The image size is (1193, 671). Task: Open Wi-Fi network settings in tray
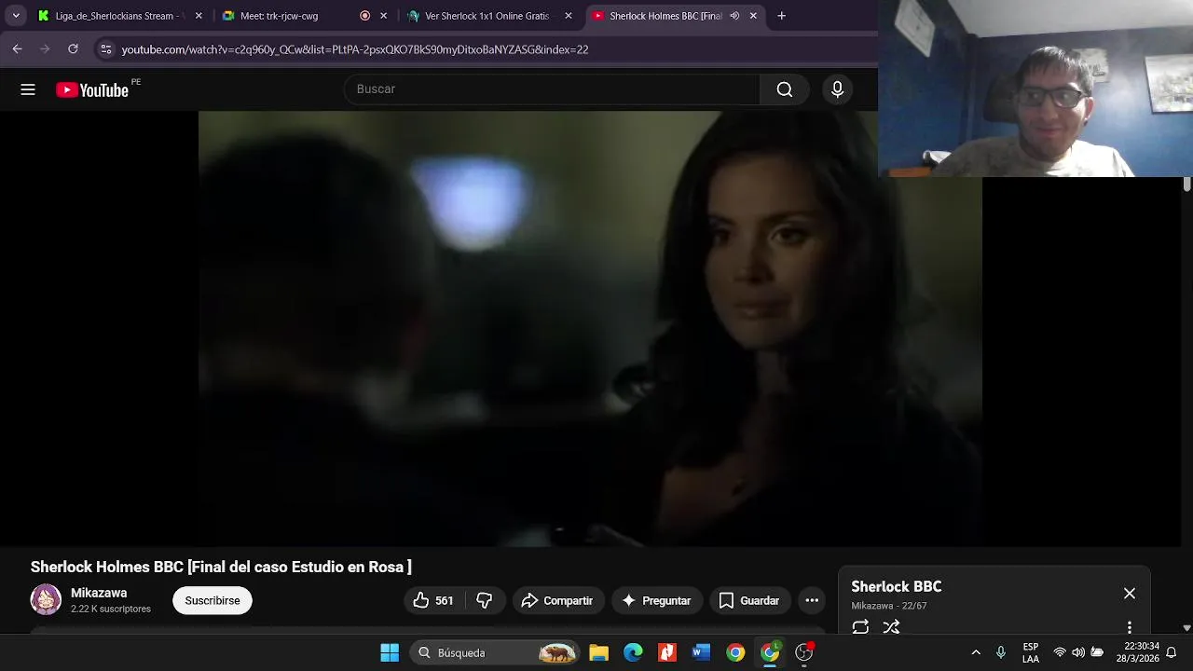point(1060,652)
